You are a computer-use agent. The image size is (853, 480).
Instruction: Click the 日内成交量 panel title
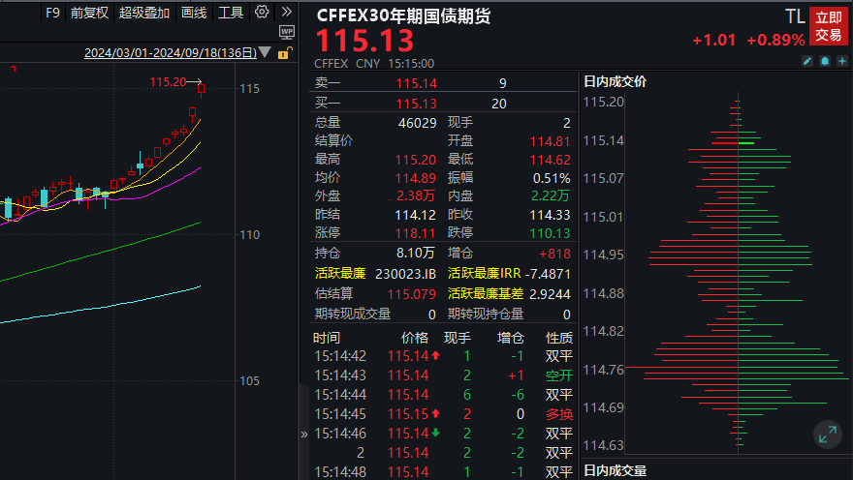click(x=615, y=470)
